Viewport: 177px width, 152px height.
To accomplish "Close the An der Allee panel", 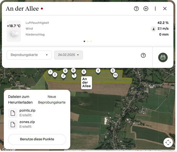I will click(x=165, y=9).
